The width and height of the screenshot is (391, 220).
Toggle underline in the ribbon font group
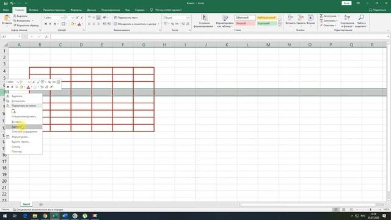(54, 24)
